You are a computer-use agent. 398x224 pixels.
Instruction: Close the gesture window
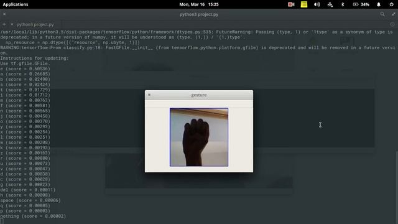click(149, 95)
